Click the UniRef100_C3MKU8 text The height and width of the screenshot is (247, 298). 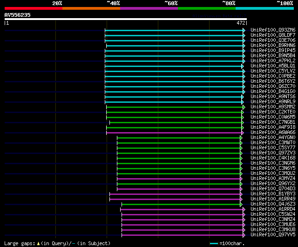click(273, 230)
